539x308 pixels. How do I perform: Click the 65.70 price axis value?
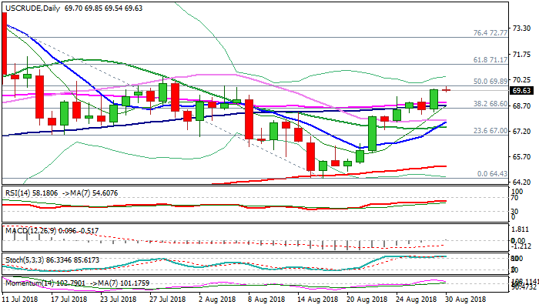click(521, 156)
